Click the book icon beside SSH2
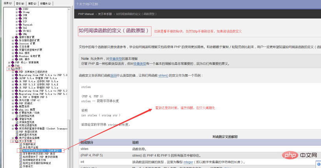The height and width of the screenshot is (168, 321). [x=20, y=9]
